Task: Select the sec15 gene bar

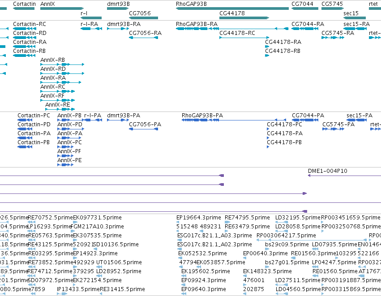Action: pyautogui.click(x=355, y=18)
